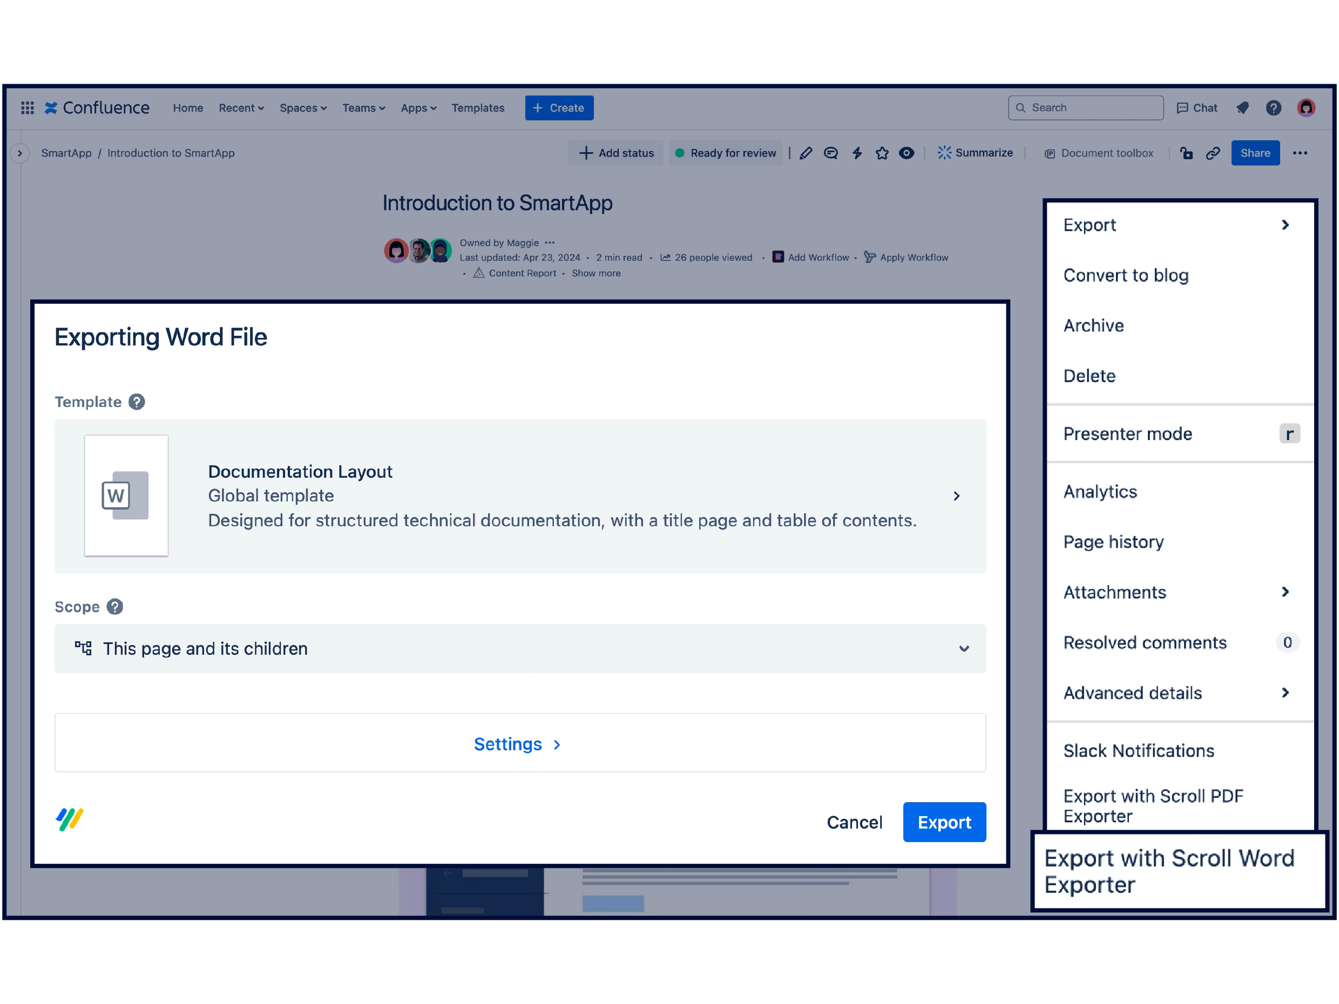1339x1004 pixels.
Task: Click the Word document template thumbnail
Action: [126, 495]
